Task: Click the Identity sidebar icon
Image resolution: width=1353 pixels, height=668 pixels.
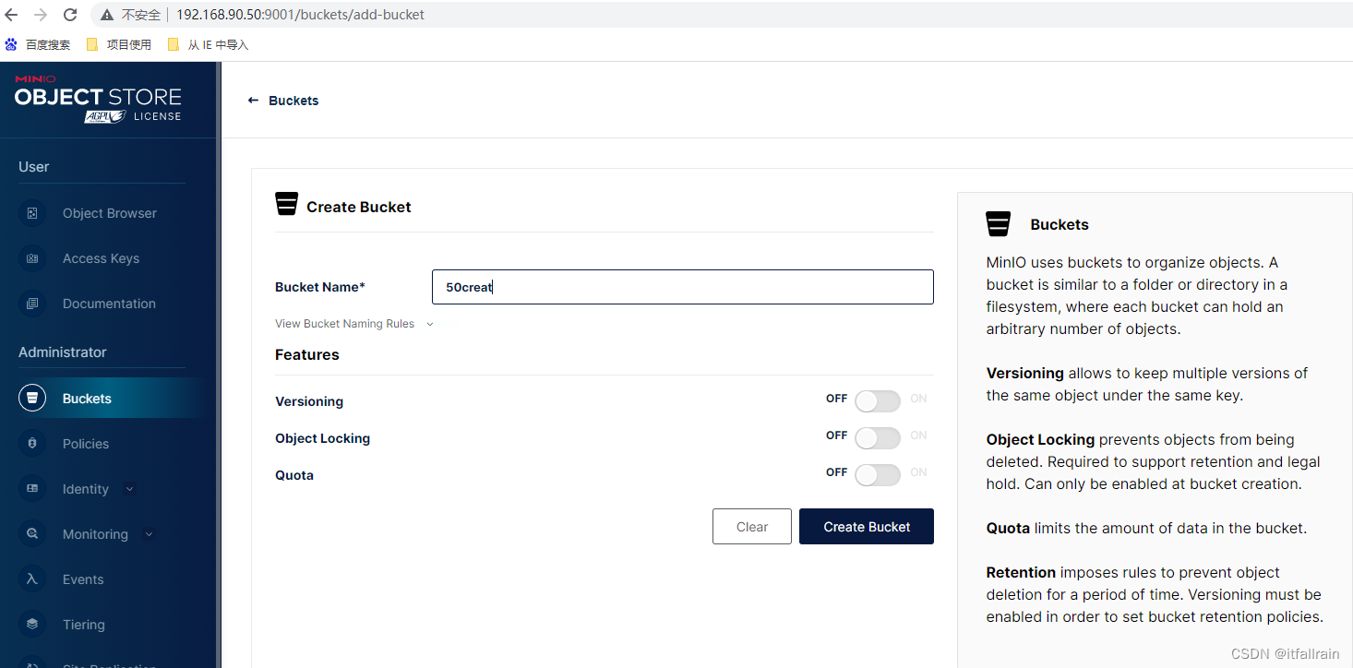Action: (x=32, y=489)
